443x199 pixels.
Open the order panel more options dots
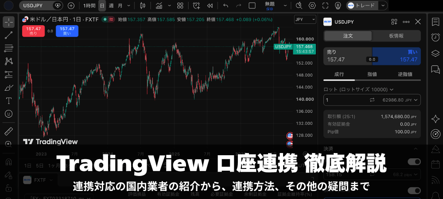[406, 22]
